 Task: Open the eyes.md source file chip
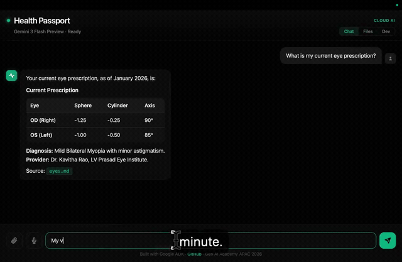[59, 171]
